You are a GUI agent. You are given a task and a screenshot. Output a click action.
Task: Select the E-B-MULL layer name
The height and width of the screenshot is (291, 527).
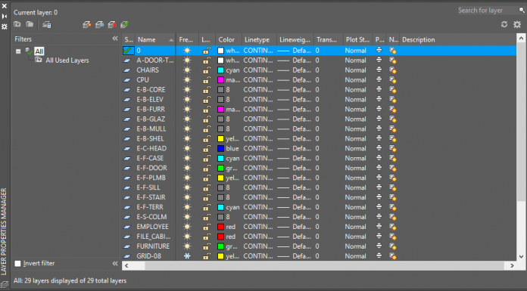click(x=151, y=129)
